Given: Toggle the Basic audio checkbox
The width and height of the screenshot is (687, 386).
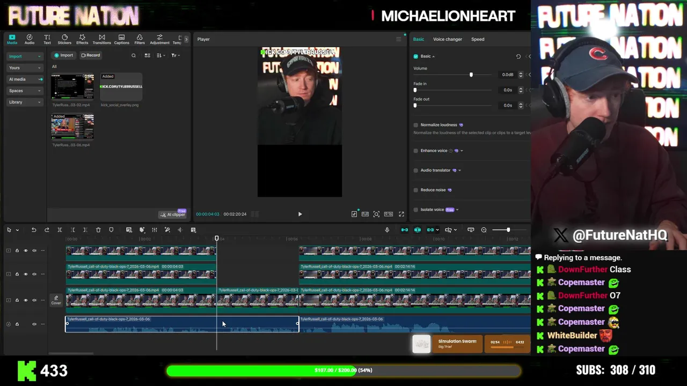Looking at the screenshot, I should point(416,56).
